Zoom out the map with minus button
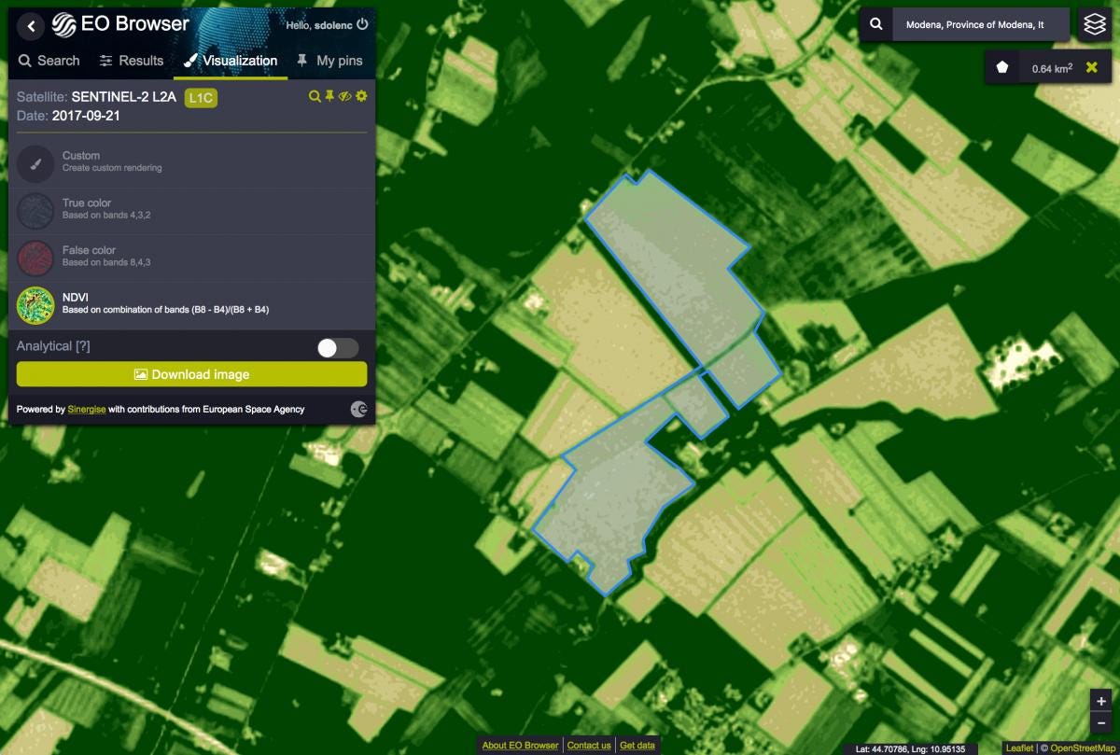Image resolution: width=1120 pixels, height=755 pixels. (x=1101, y=722)
